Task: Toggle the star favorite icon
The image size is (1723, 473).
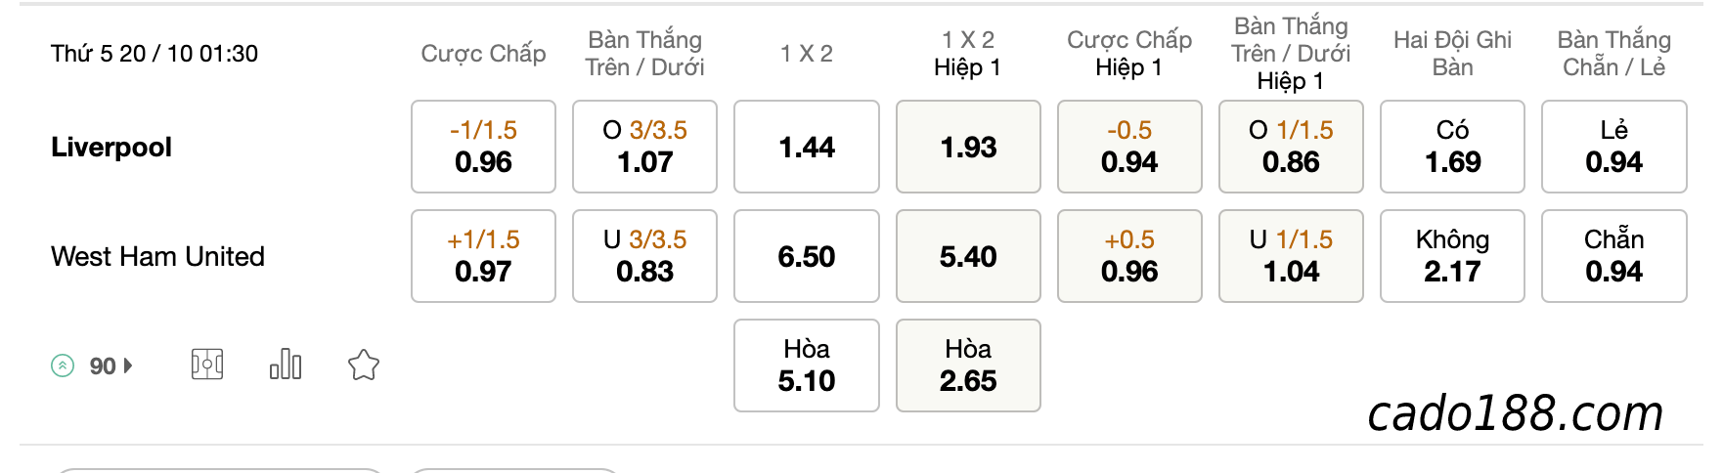Action: coord(364,365)
